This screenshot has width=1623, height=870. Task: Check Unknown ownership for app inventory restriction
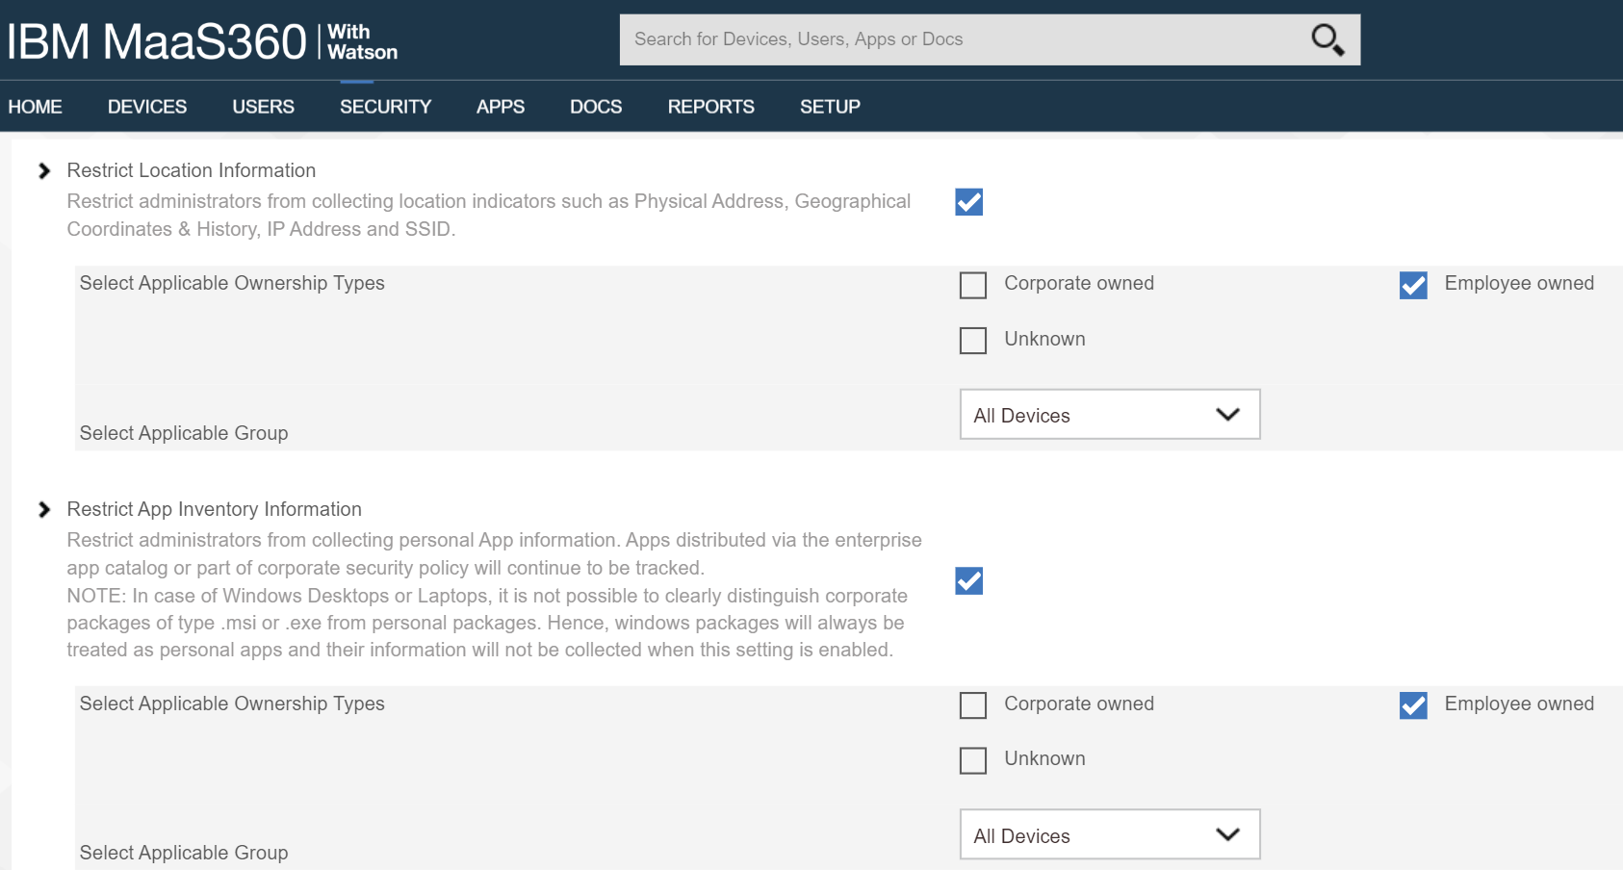973,759
